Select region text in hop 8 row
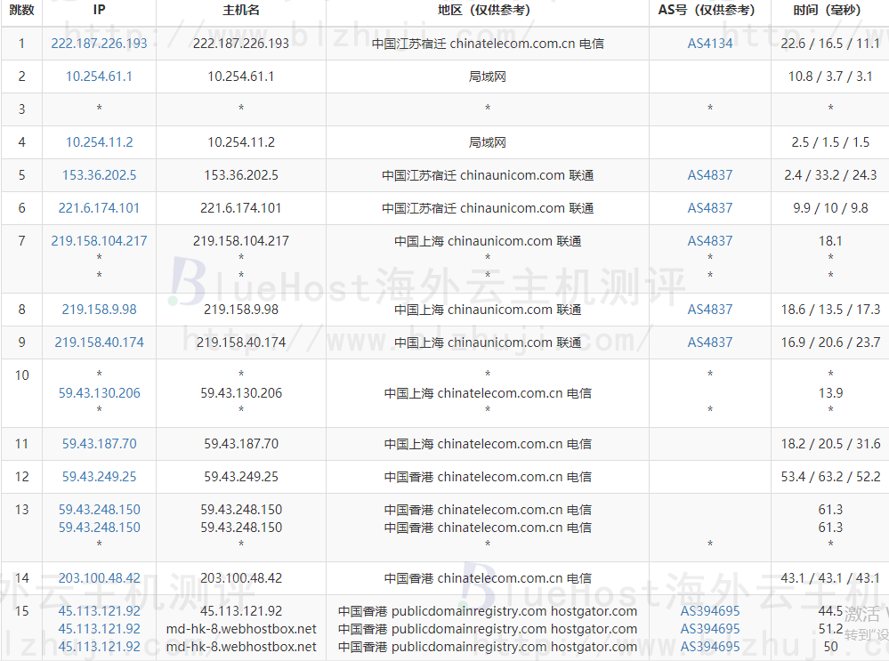889x661 pixels. (x=488, y=309)
